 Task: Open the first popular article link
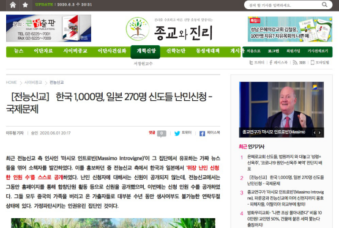pyautogui.click(x=285, y=163)
